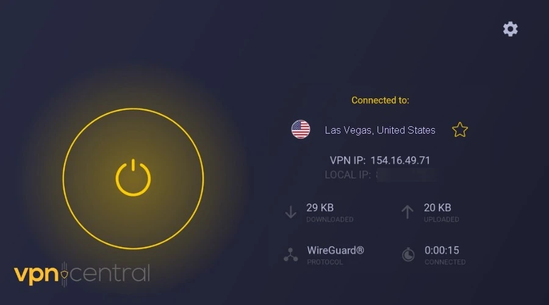Change the WireGuard protocol setting

pos(335,250)
